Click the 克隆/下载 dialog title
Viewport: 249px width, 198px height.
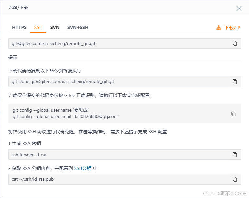click(18, 8)
